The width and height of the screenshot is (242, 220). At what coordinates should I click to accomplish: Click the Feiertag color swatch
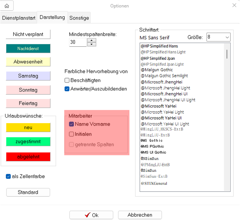[28, 103]
